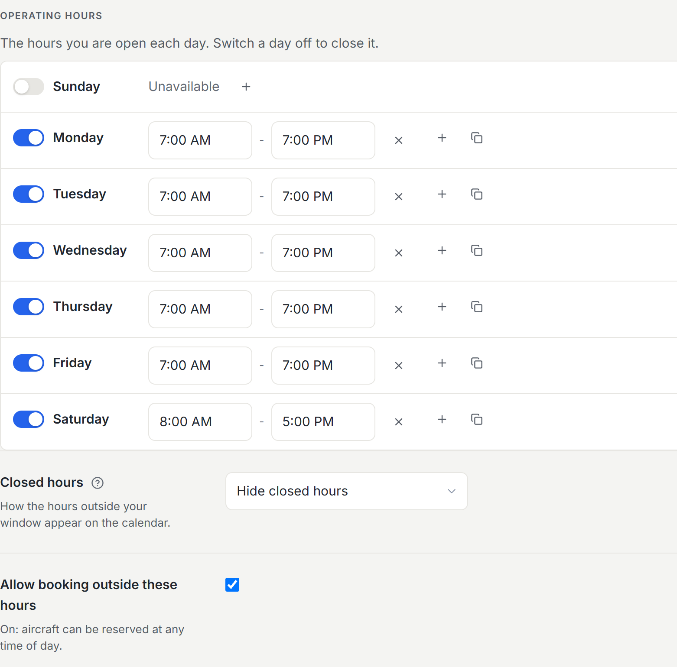Add another time range to Monday

click(442, 138)
